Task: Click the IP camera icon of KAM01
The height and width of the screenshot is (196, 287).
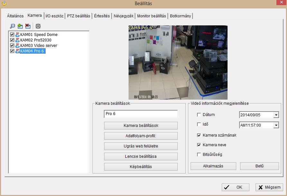Action: [17, 34]
